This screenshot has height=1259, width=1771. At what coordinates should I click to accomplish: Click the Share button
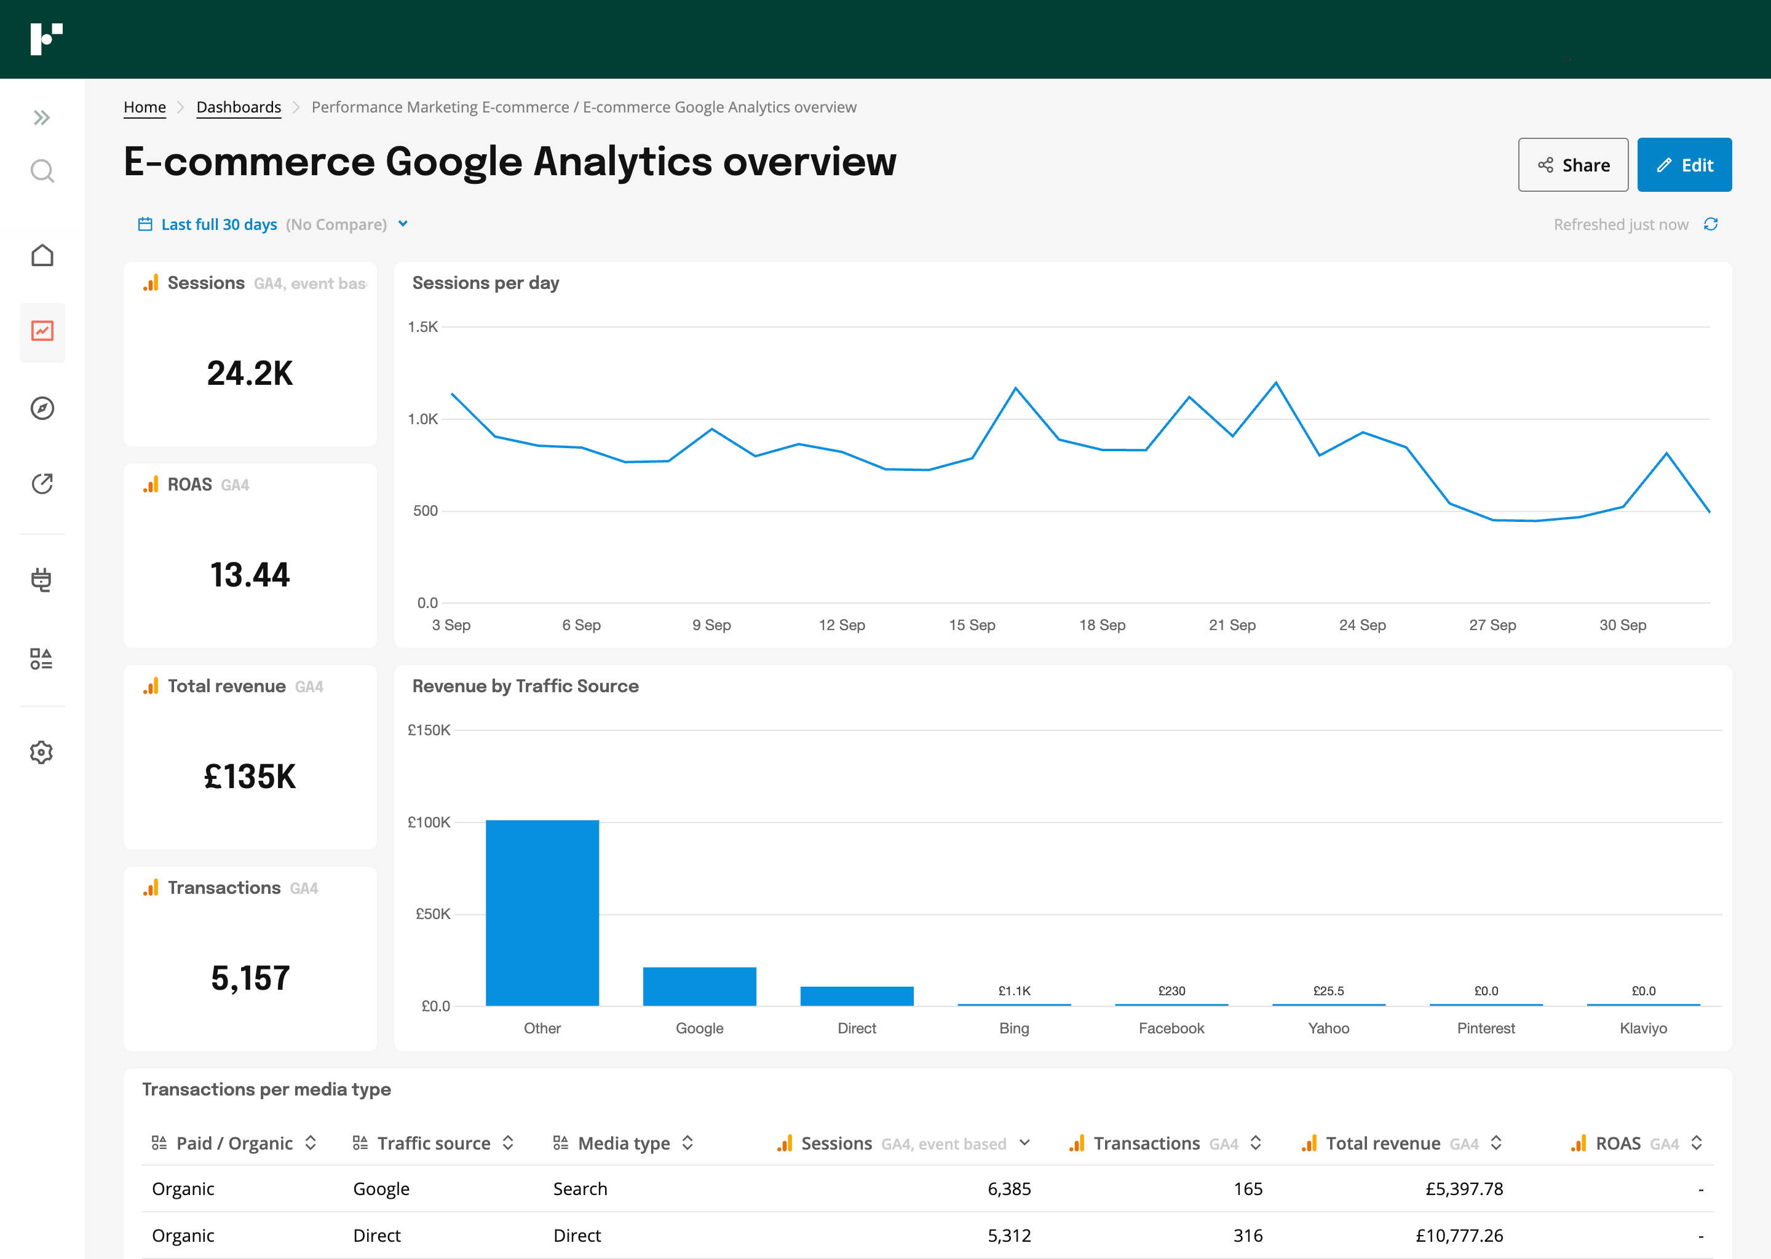coord(1573,164)
